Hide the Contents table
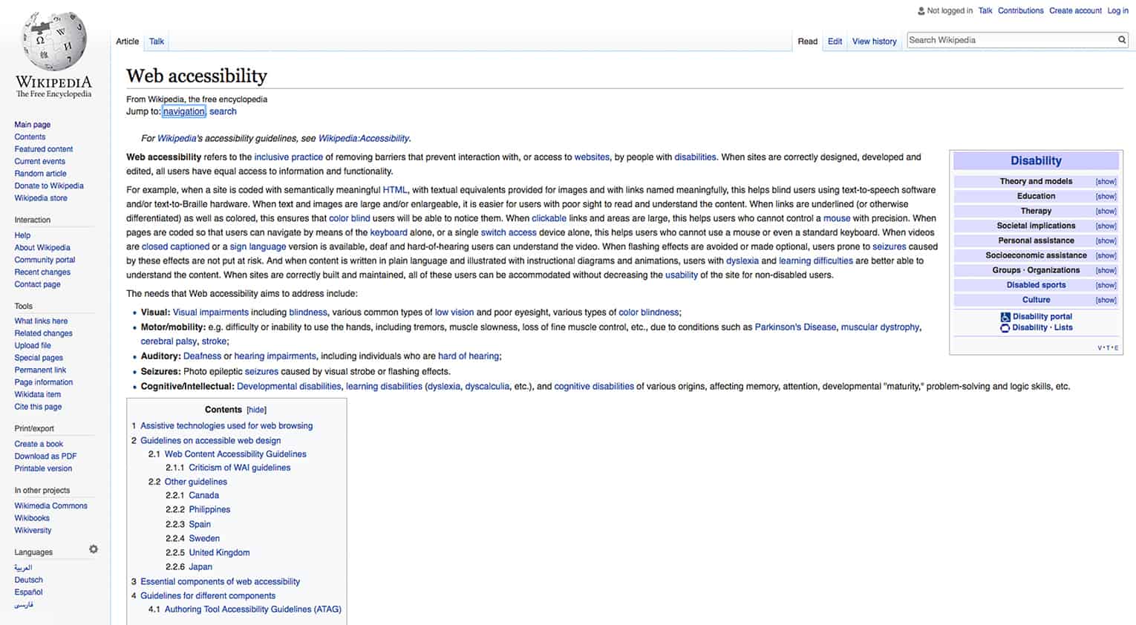 click(256, 410)
